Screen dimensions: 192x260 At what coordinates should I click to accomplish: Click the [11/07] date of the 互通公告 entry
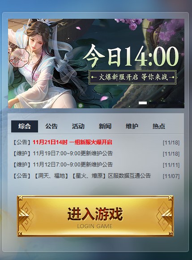tap(171, 176)
